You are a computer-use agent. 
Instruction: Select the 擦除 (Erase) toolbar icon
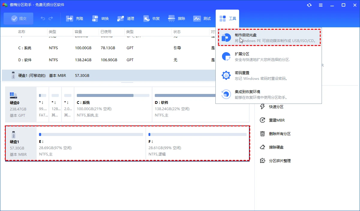176,18
